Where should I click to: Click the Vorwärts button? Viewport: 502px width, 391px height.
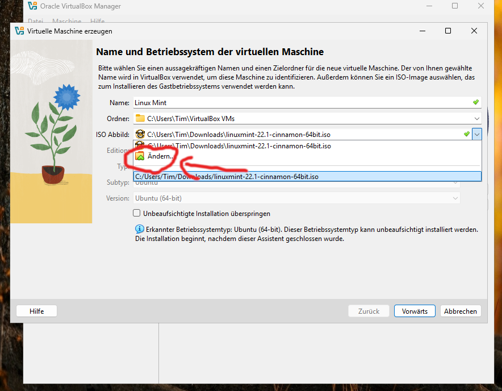(x=415, y=311)
